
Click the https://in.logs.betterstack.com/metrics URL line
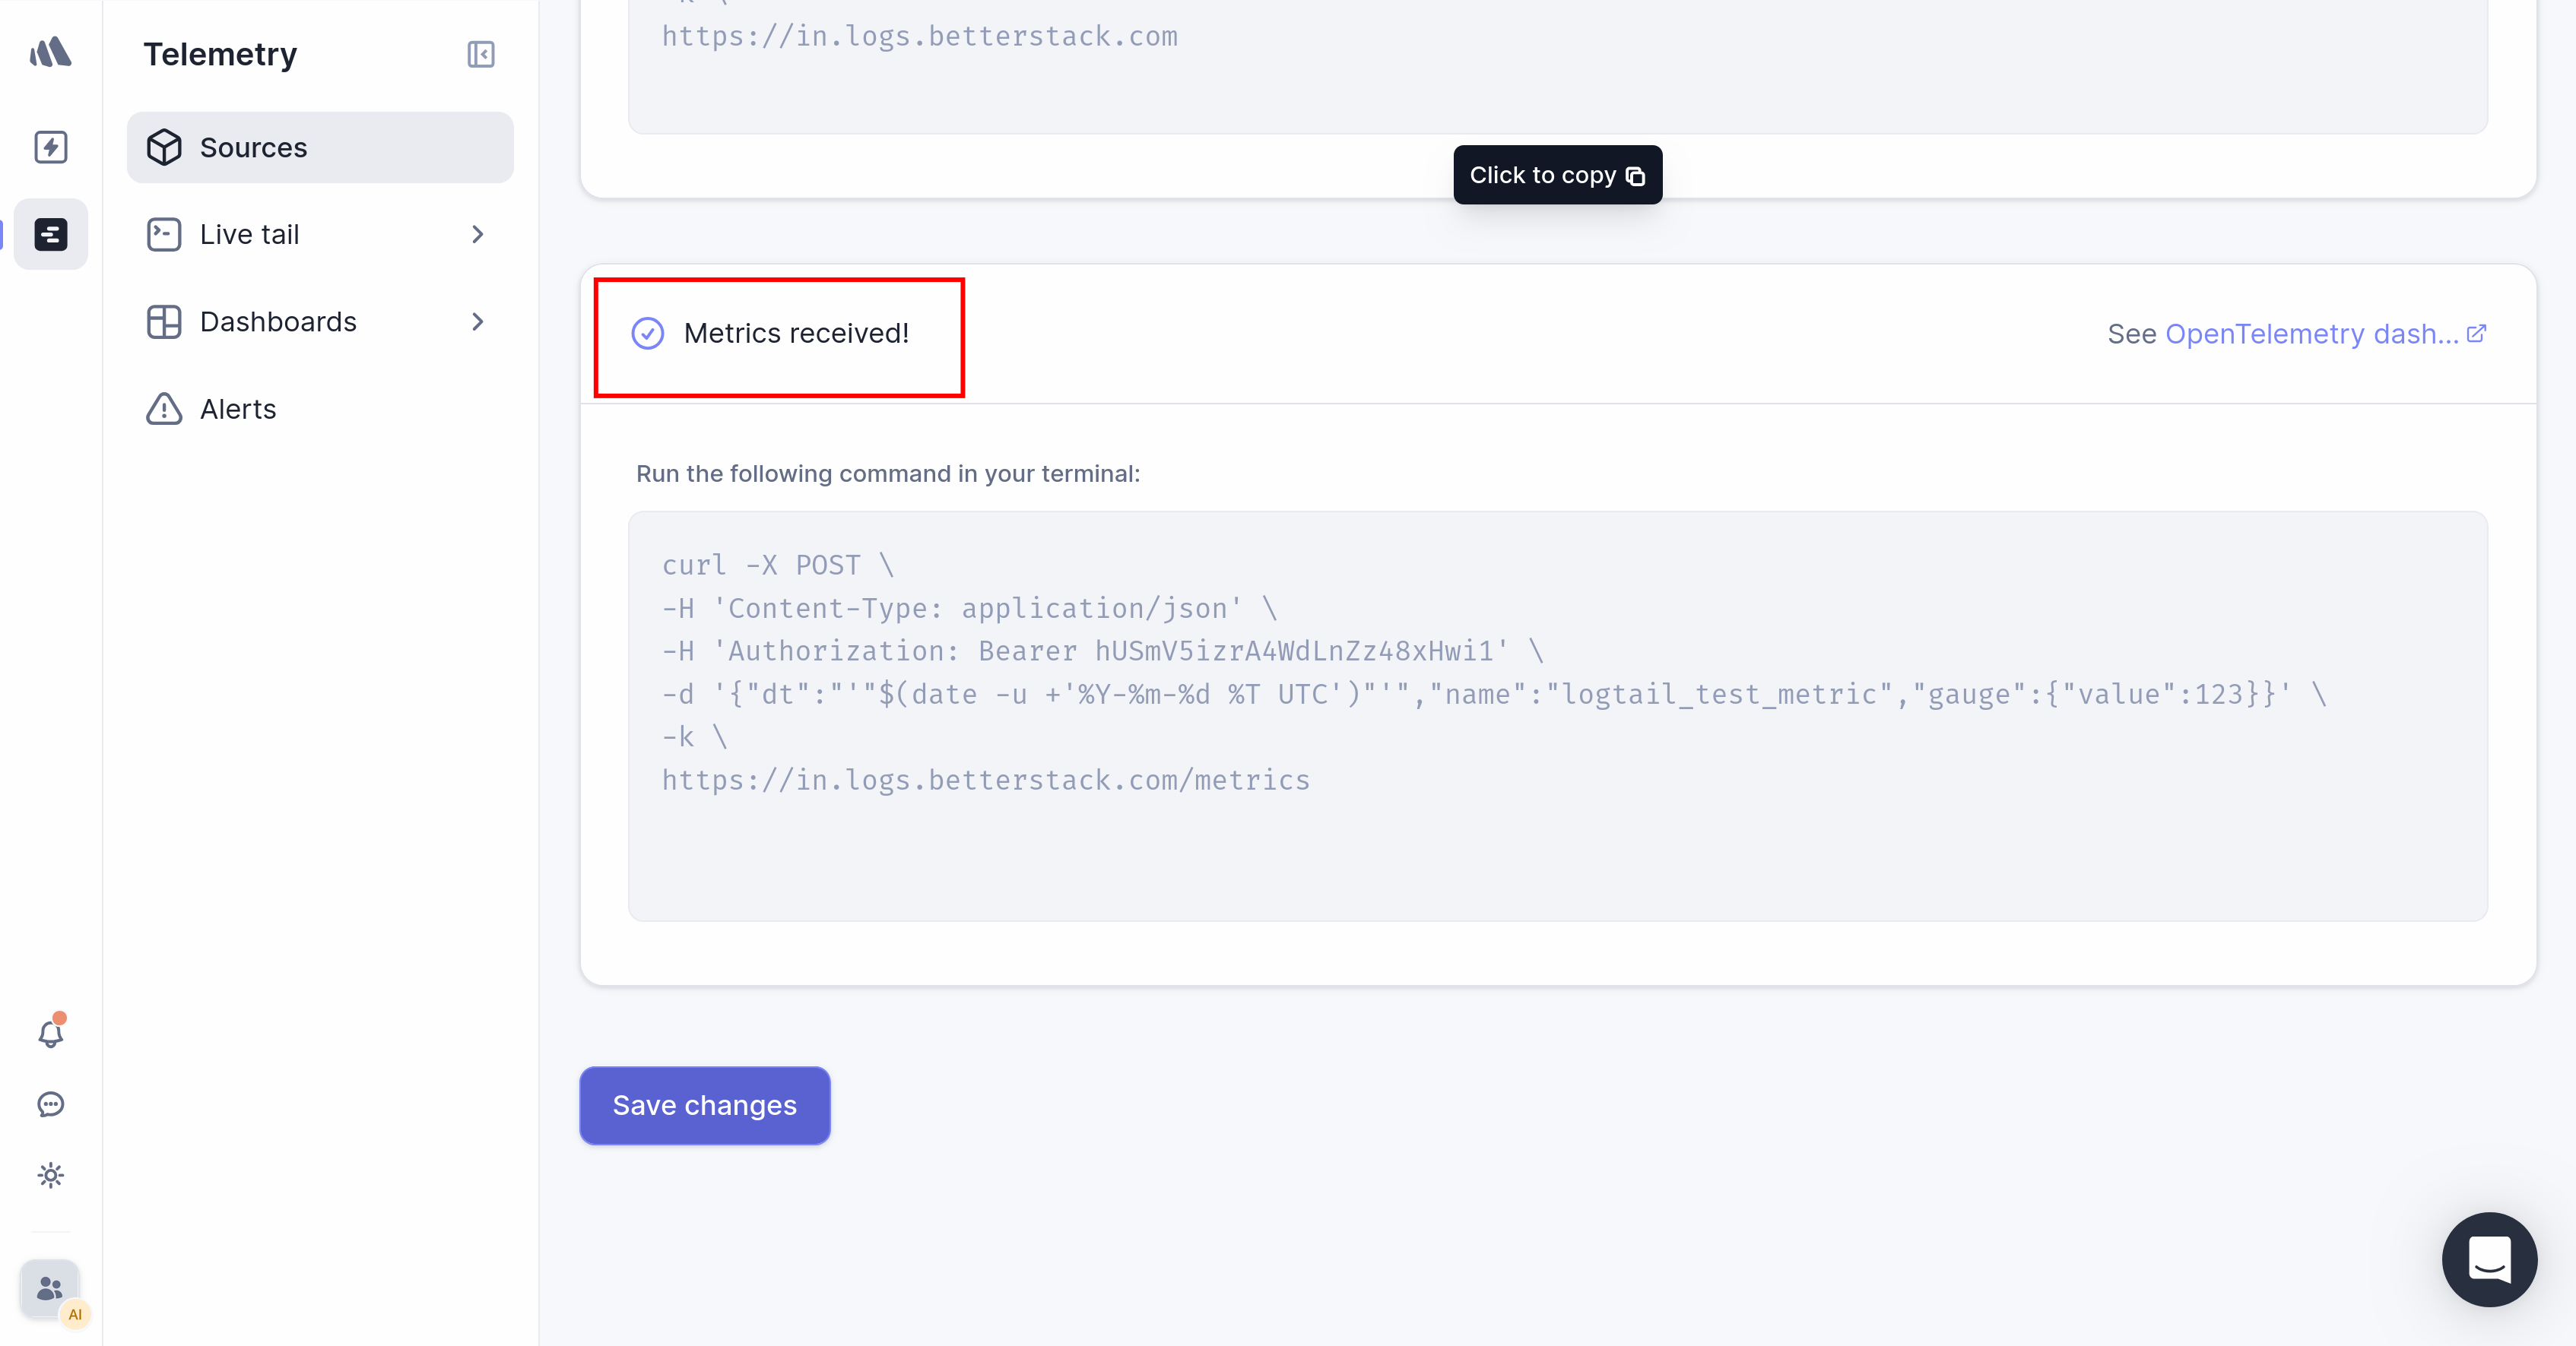(986, 780)
